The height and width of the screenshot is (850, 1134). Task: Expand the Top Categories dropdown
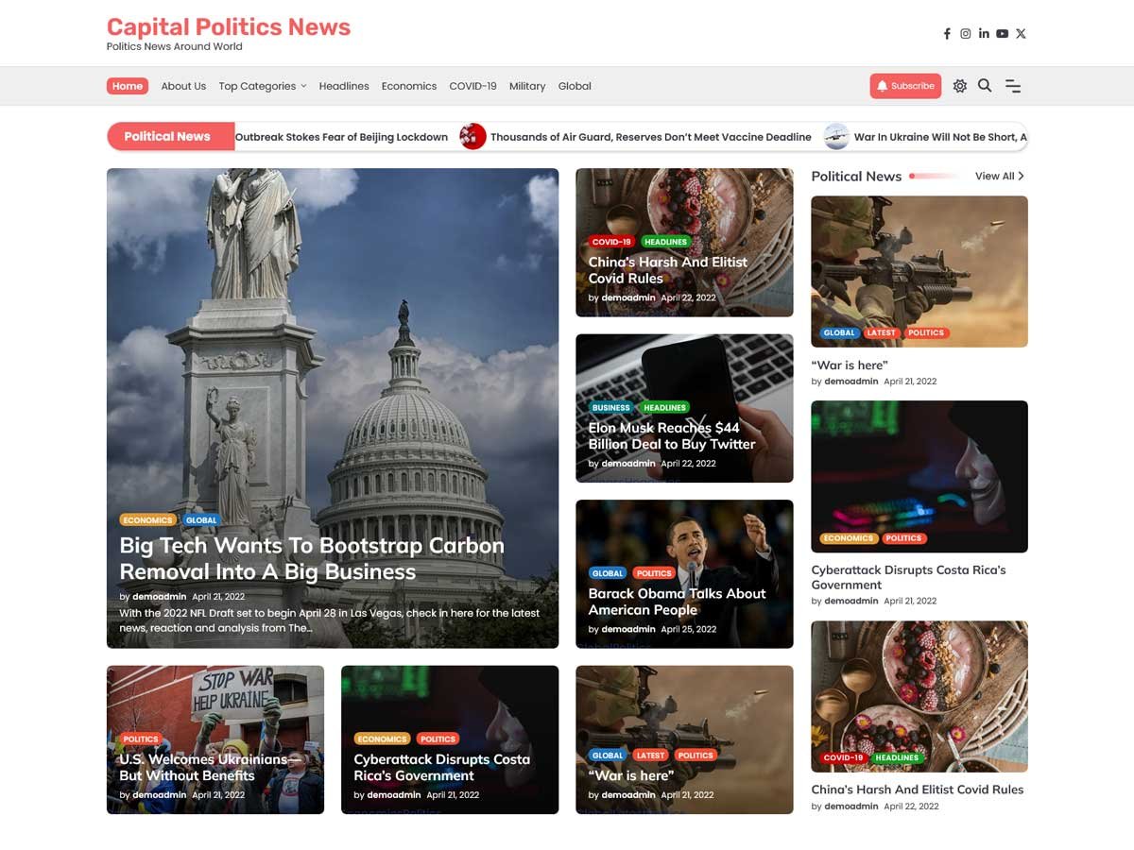click(x=262, y=86)
